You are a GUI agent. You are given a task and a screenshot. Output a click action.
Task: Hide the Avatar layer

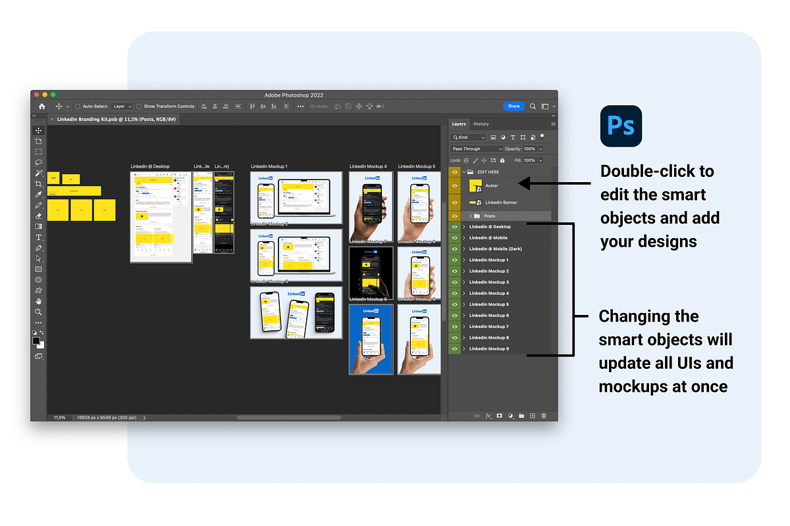coord(454,185)
